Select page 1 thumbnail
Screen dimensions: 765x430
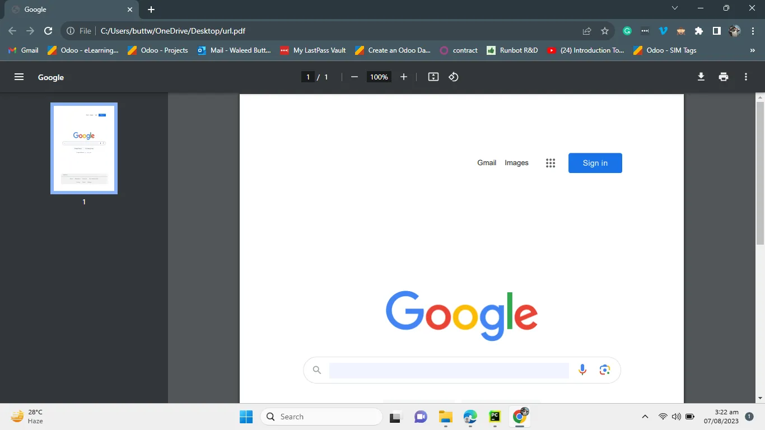[x=84, y=148]
